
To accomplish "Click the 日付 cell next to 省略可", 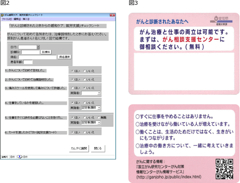I will click(12, 157).
